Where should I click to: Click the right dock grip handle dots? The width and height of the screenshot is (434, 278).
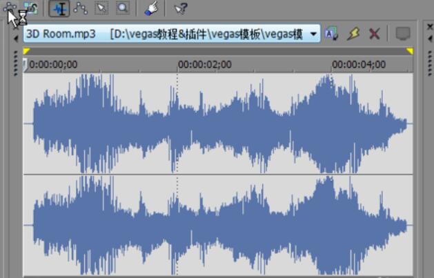[430, 63]
